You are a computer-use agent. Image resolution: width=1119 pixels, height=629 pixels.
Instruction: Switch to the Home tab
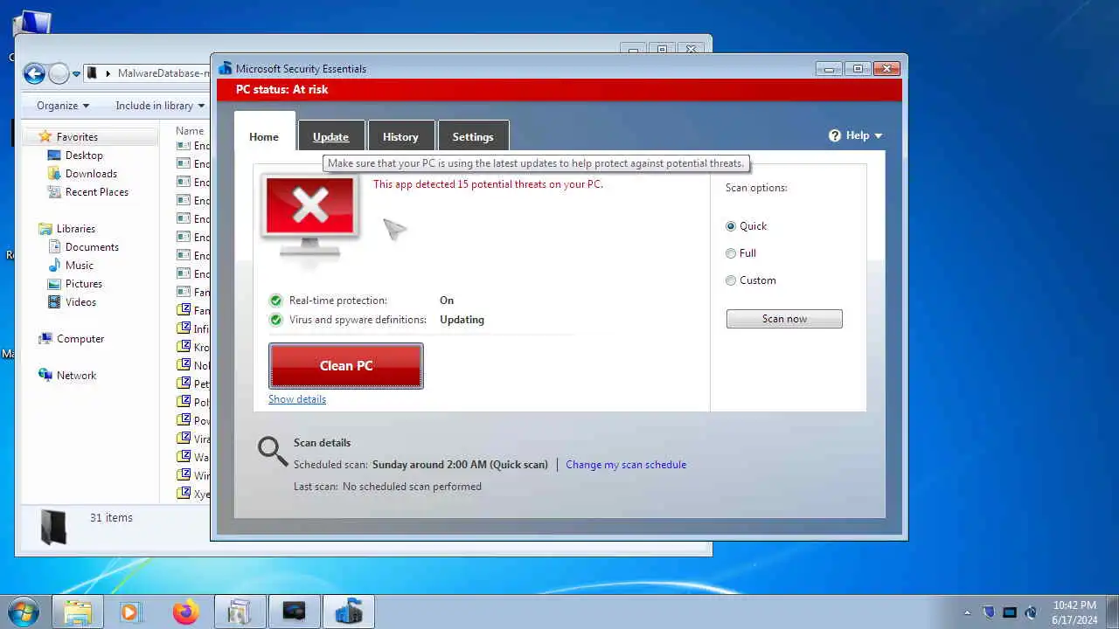pos(264,136)
